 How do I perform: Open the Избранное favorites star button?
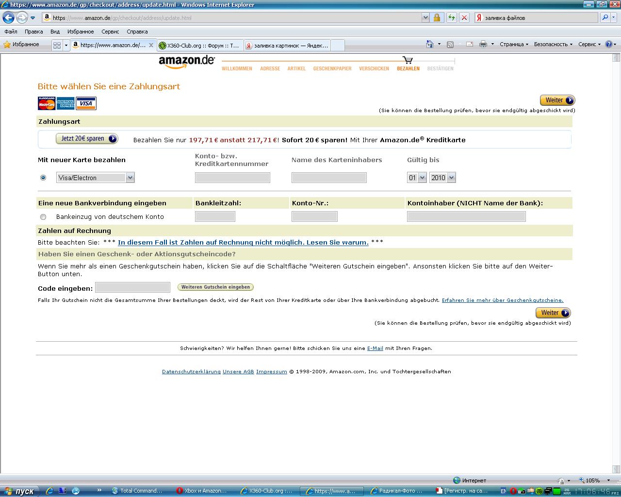click(21, 45)
